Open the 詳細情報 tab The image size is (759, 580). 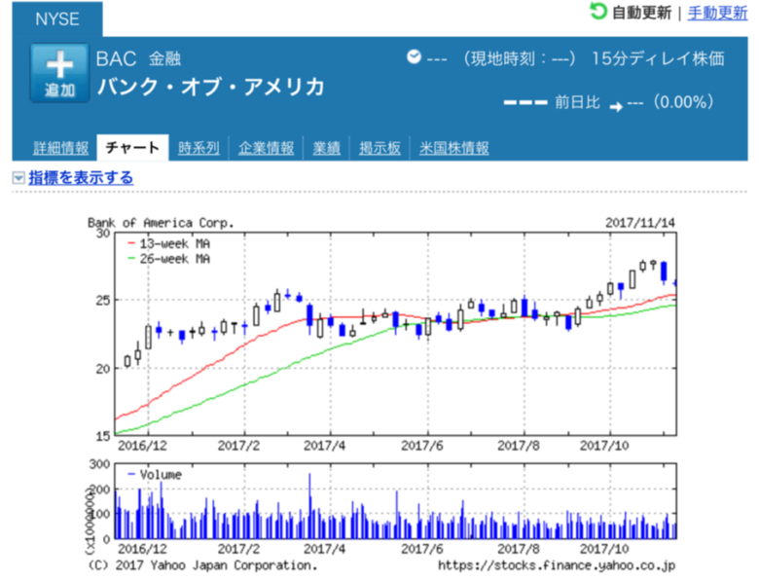coord(60,148)
